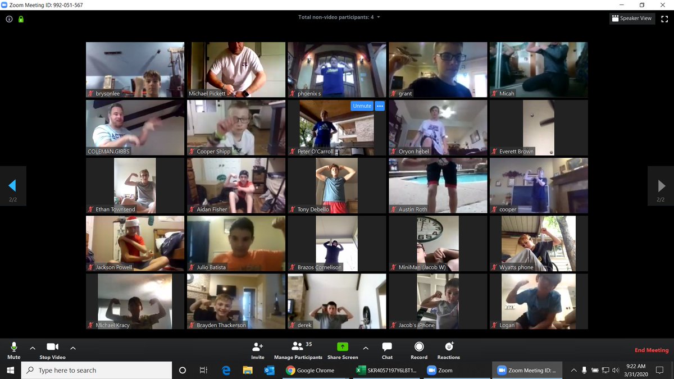This screenshot has width=674, height=379.
Task: Open Cortana circle icon in taskbar
Action: [x=182, y=370]
